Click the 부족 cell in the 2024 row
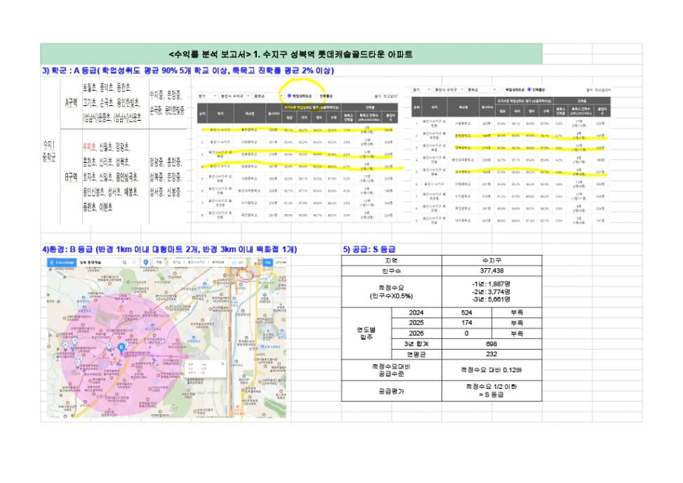683x483 pixels. click(x=517, y=312)
